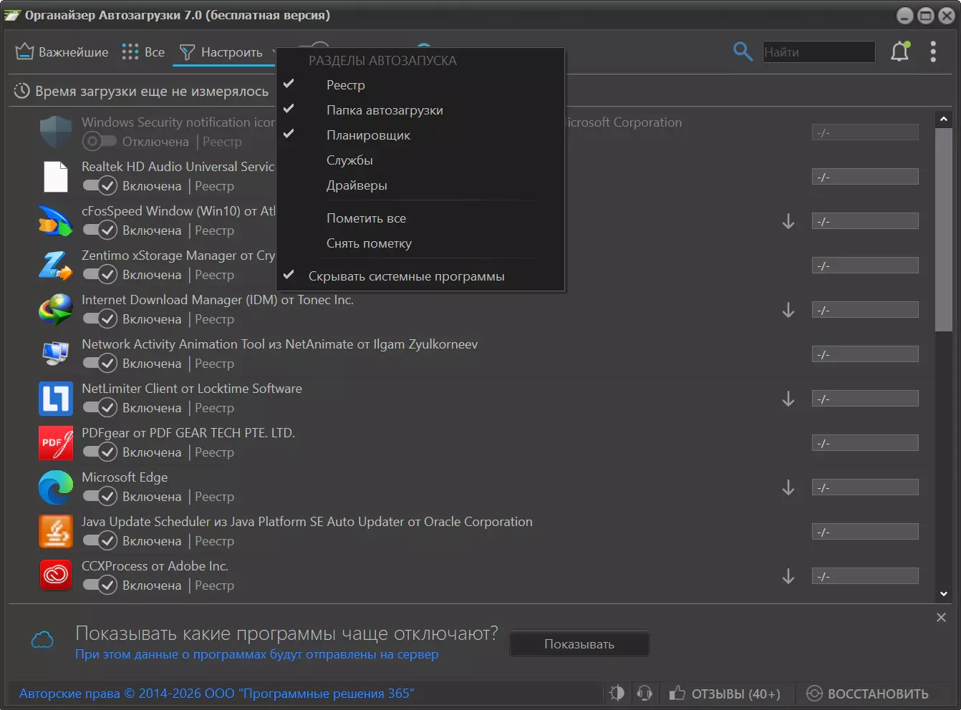Switch to the Важнейшие tab
This screenshot has height=710, width=961.
[62, 52]
